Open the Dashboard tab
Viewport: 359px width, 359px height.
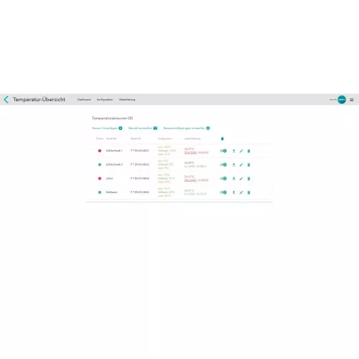tap(84, 100)
